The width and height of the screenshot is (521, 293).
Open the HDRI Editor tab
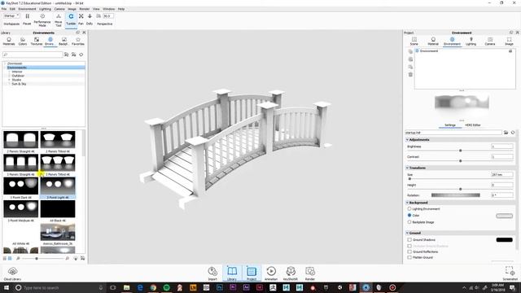[x=473, y=125]
